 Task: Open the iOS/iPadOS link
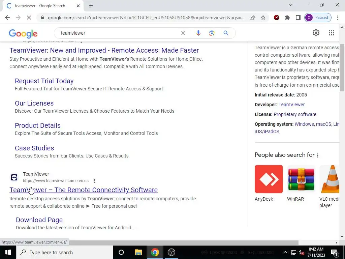pos(267,132)
